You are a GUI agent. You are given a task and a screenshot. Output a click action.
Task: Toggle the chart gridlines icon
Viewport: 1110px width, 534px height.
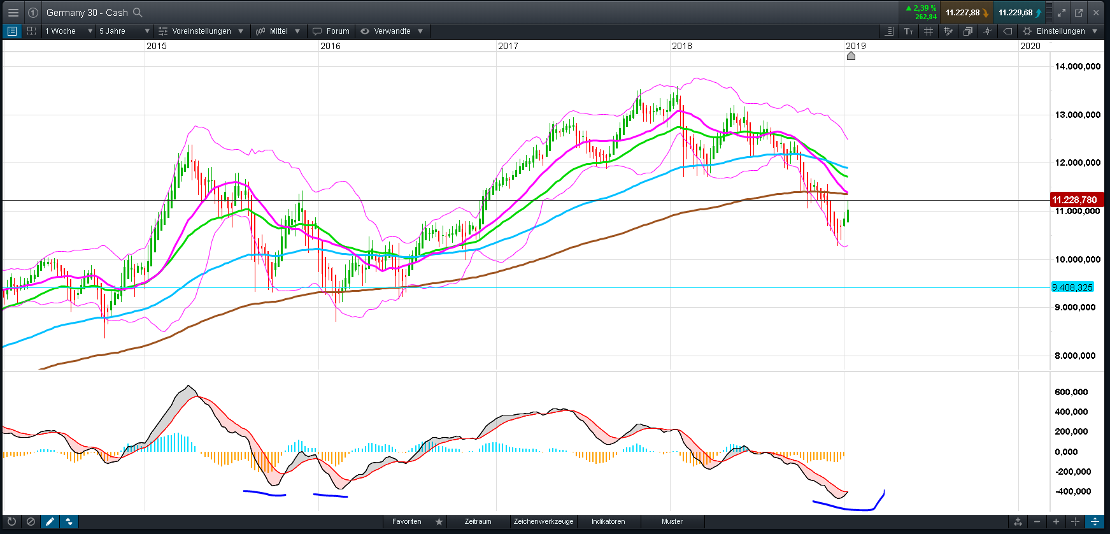(x=929, y=31)
